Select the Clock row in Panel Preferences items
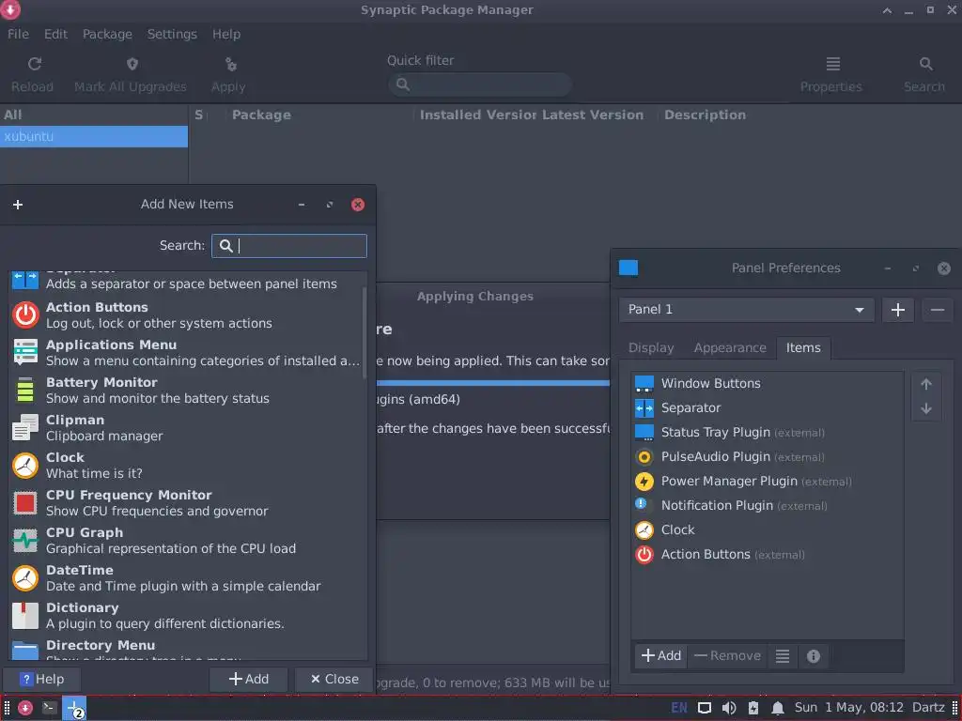 (x=767, y=530)
